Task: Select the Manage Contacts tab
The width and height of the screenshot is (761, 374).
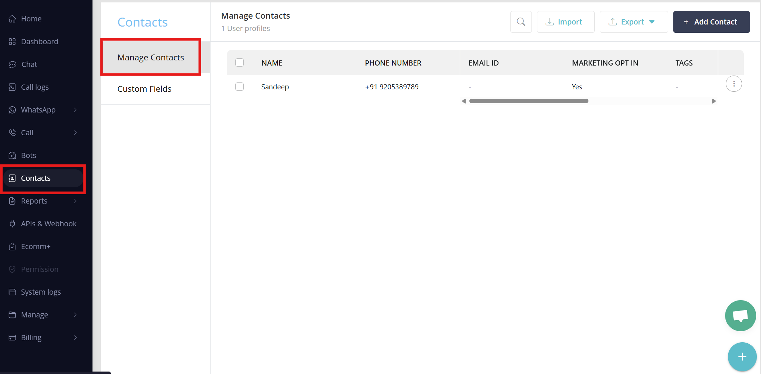Action: point(150,57)
